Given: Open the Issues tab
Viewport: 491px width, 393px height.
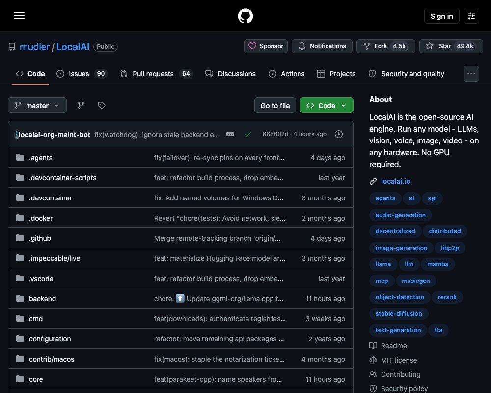Looking at the screenshot, I should [82, 74].
